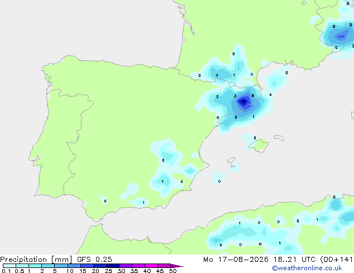Screen dimensions: 354x273
Task: Select the 35–40 mm violet legend swatch
Action: coord(138,266)
